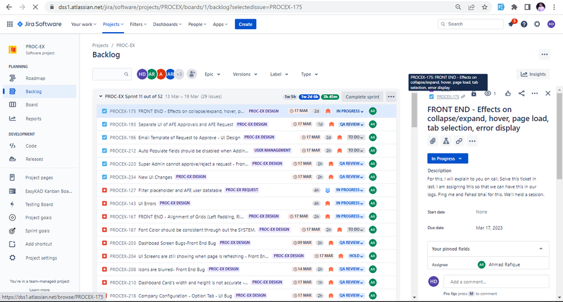Click the share icon in issue panel
This screenshot has width=563, height=302.
521,94
